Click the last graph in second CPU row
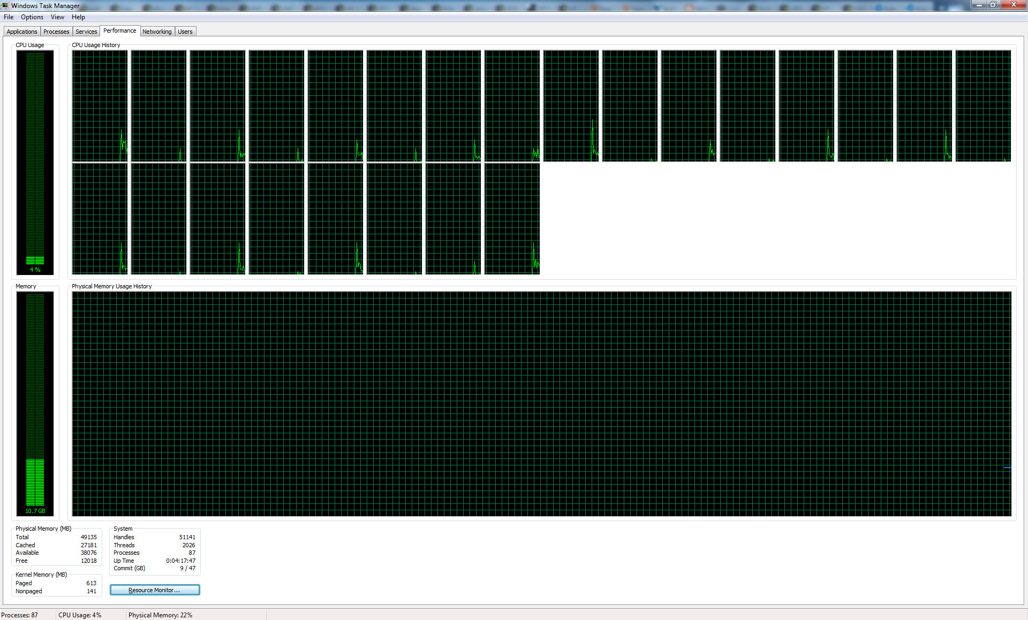Screen dimensions: 1028x620 point(512,219)
